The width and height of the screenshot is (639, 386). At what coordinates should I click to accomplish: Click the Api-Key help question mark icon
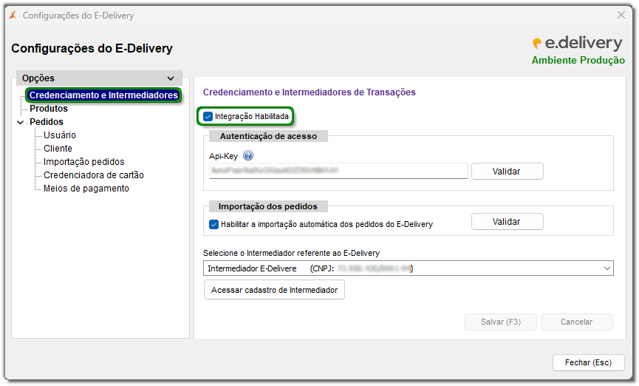coord(248,156)
